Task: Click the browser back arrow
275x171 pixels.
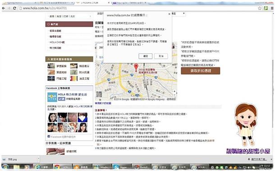Action: [3, 8]
